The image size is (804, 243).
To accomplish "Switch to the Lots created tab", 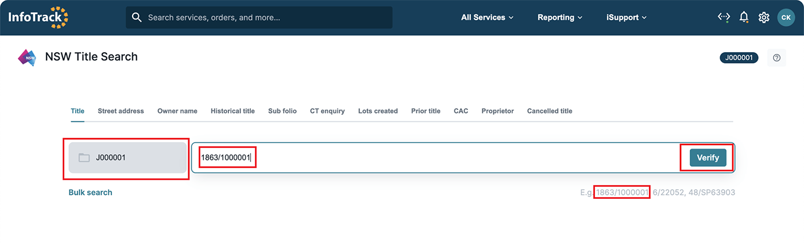I will click(x=378, y=111).
